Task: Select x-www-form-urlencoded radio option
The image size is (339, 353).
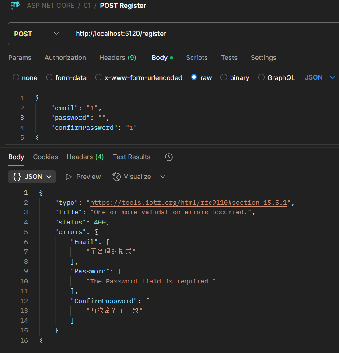Action: pos(98,77)
